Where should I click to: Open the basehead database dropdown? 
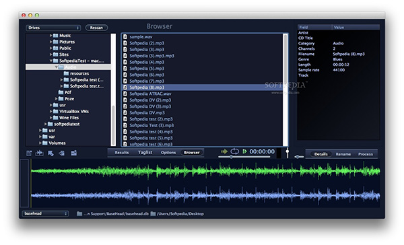point(45,213)
